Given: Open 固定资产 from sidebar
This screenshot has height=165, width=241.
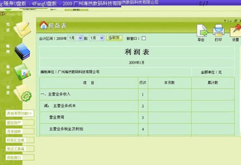Looking at the screenshot, I should tap(20, 123).
